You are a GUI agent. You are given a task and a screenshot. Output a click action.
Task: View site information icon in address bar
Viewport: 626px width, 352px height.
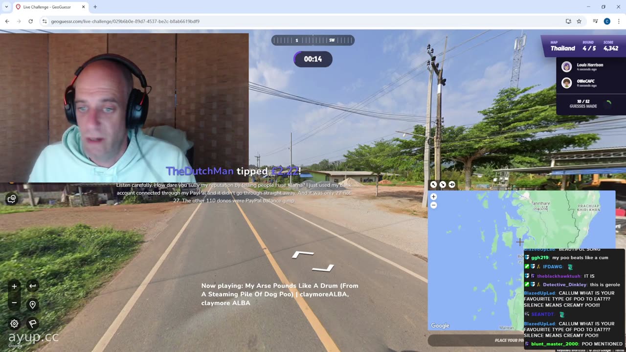(45, 21)
